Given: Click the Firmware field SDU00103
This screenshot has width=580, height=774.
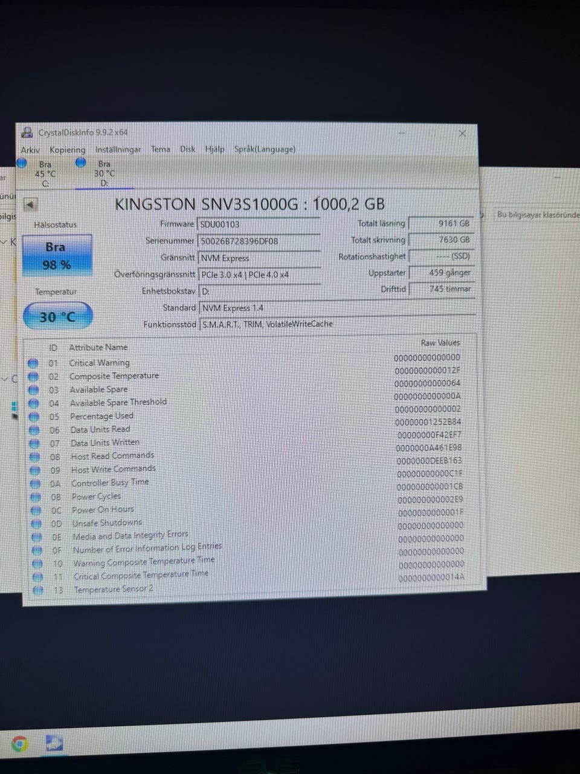Looking at the screenshot, I should point(259,224).
